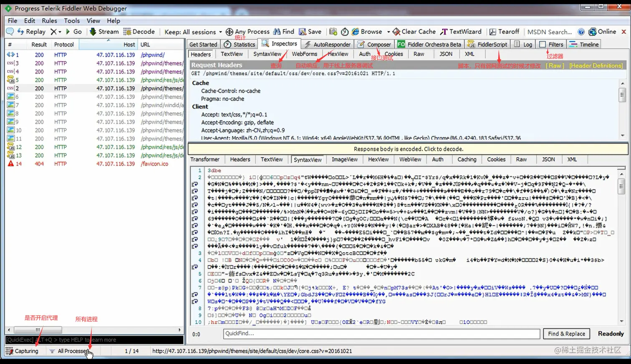Open Find sessions with binoculars icon

(284, 32)
